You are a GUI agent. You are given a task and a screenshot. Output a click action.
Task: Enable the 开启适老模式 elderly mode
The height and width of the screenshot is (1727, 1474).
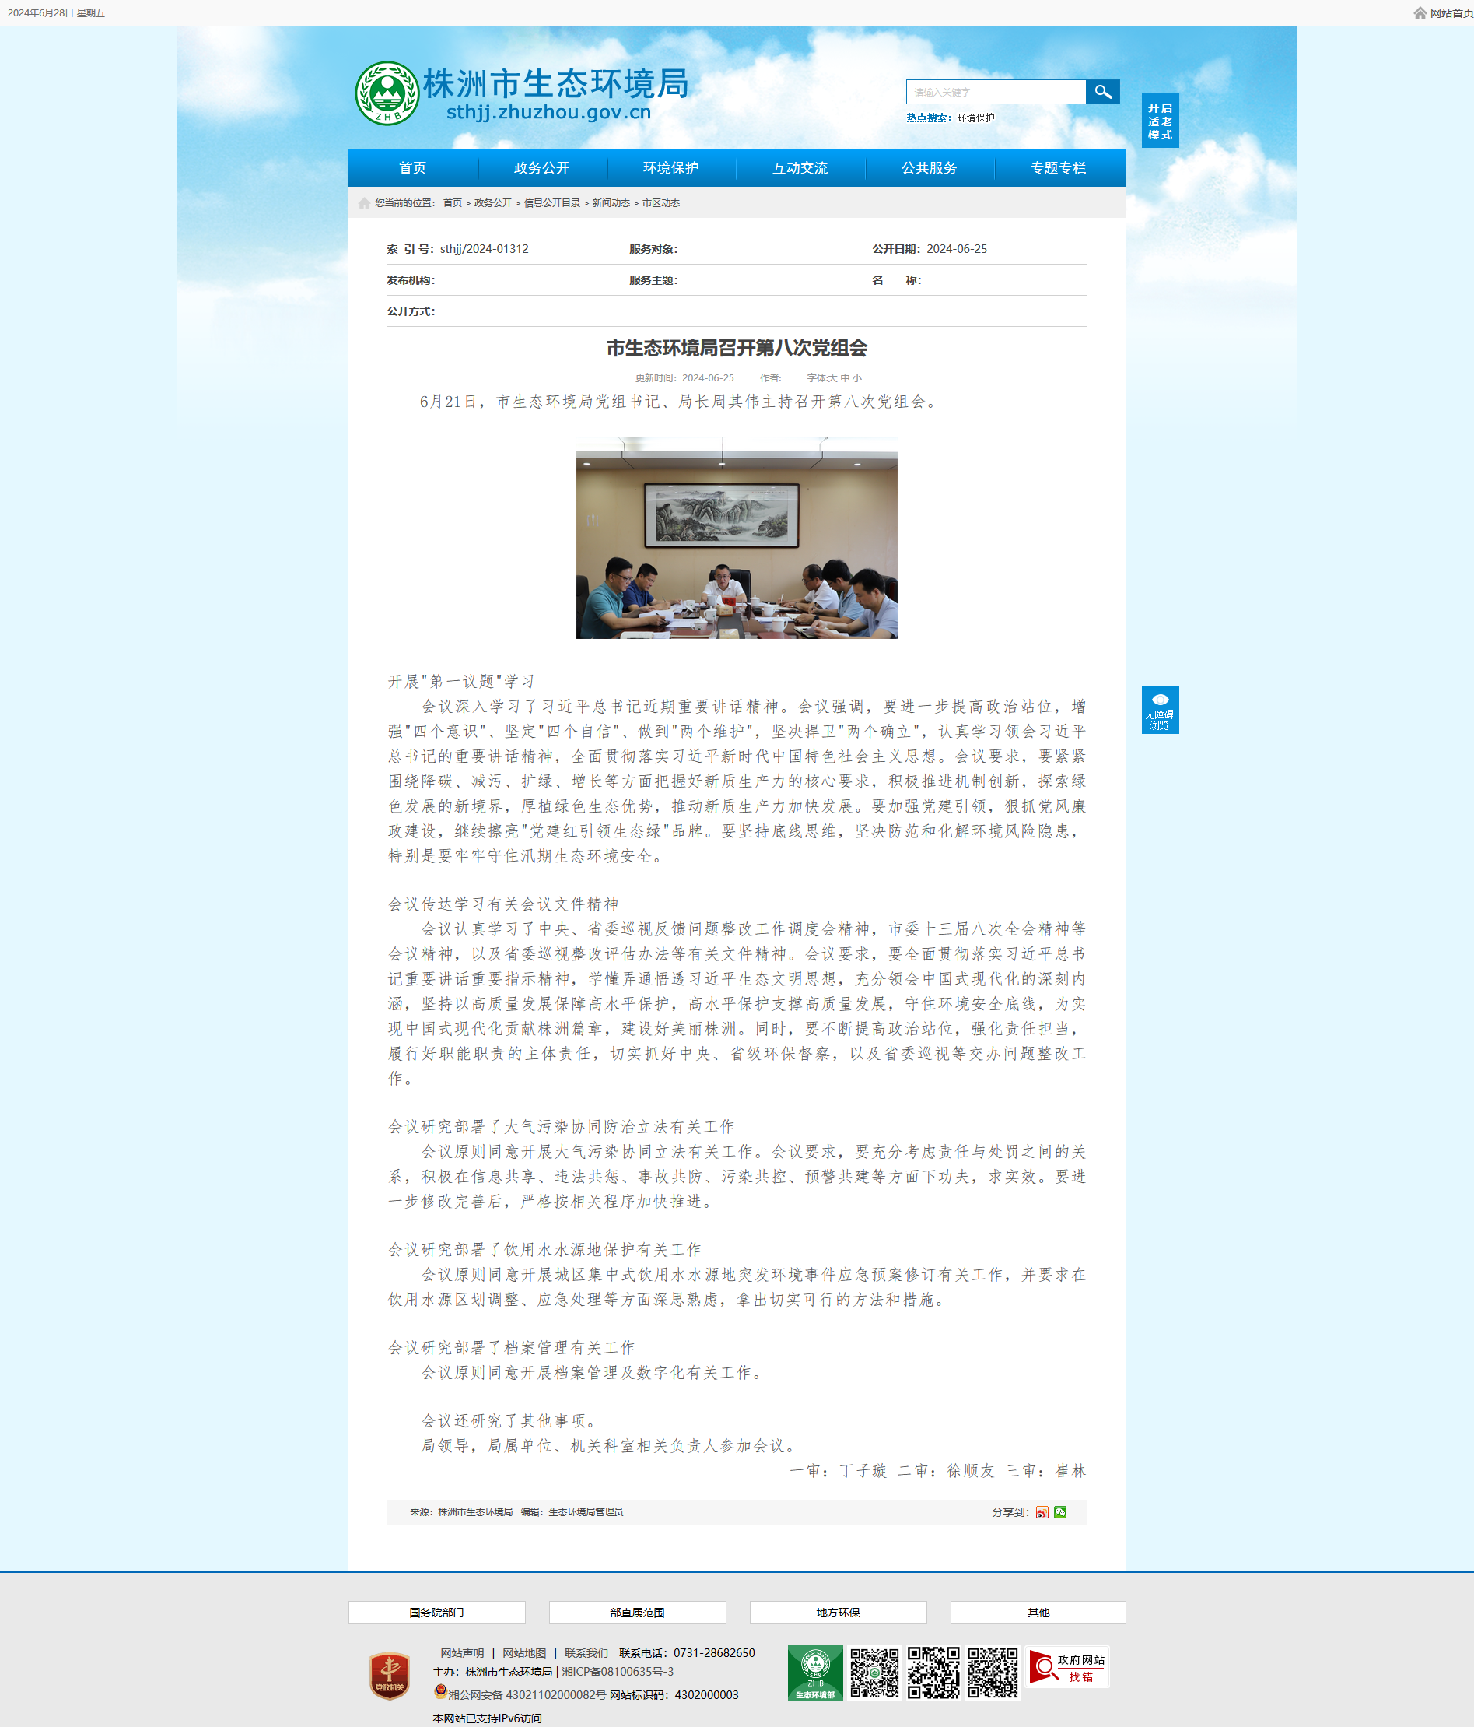point(1160,121)
